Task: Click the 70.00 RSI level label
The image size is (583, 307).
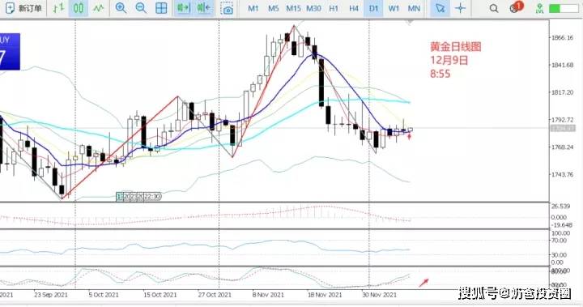Action: pyautogui.click(x=560, y=241)
